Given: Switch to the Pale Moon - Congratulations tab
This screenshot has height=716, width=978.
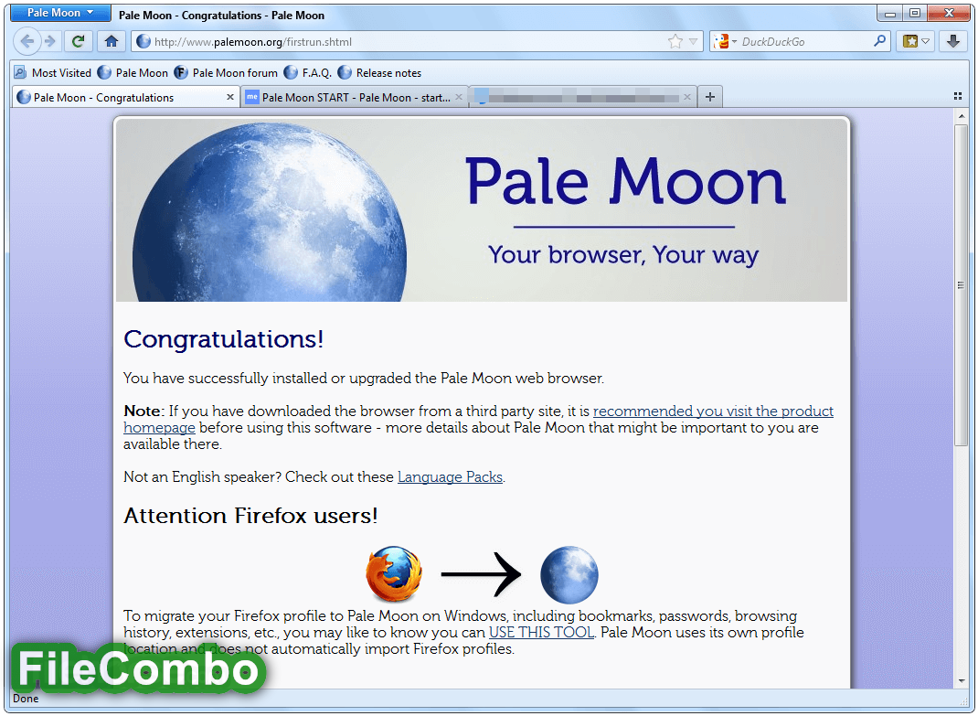Looking at the screenshot, I should click(x=124, y=97).
